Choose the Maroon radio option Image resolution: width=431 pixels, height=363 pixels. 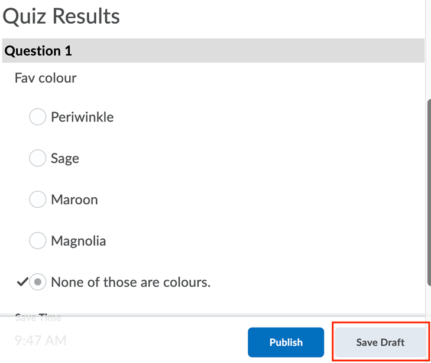tap(38, 200)
